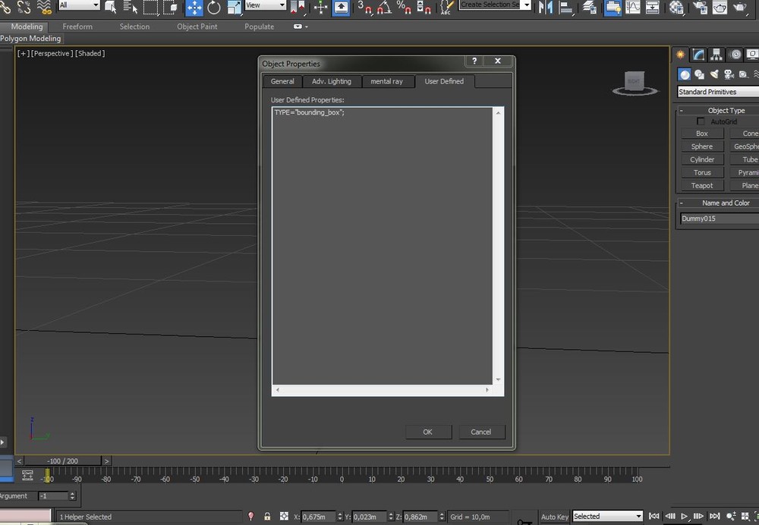Viewport: 759px width, 525px height.
Task: Click the User Defined Properties text area
Action: [x=383, y=243]
